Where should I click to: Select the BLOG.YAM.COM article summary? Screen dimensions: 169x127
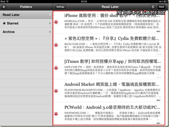pos(113,47)
